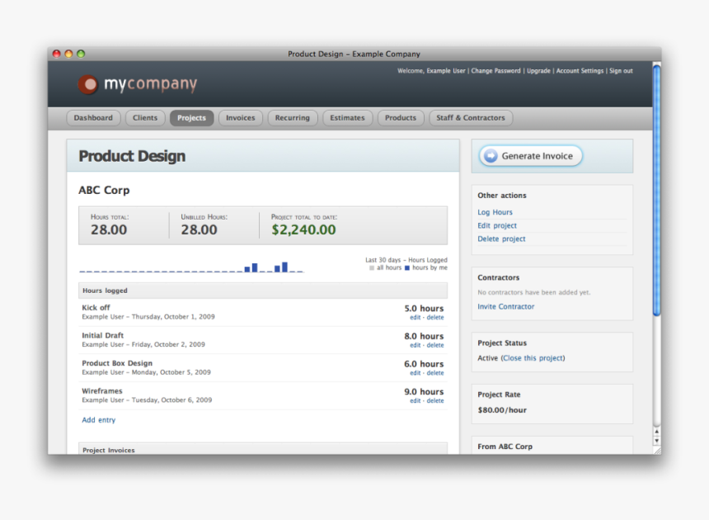Switch to the Invoices tab

point(241,118)
